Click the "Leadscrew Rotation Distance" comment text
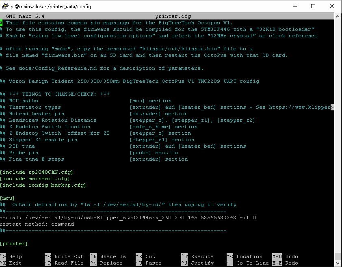The image size is (342, 267). [x=52, y=121]
